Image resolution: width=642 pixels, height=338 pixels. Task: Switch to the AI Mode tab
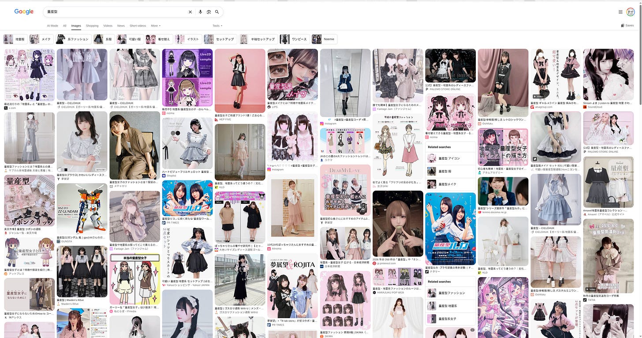pyautogui.click(x=52, y=26)
